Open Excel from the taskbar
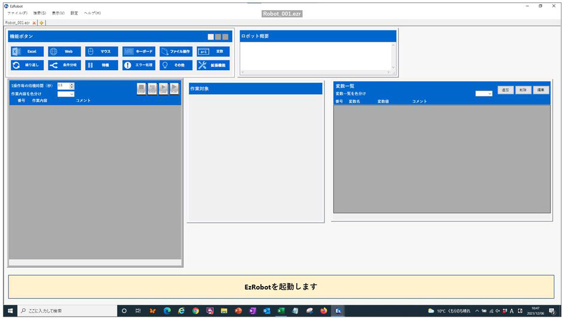 click(281, 311)
